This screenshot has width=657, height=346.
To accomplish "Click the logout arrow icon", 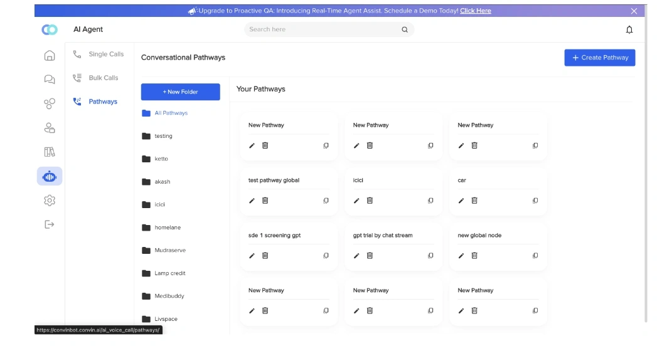I will click(x=50, y=224).
